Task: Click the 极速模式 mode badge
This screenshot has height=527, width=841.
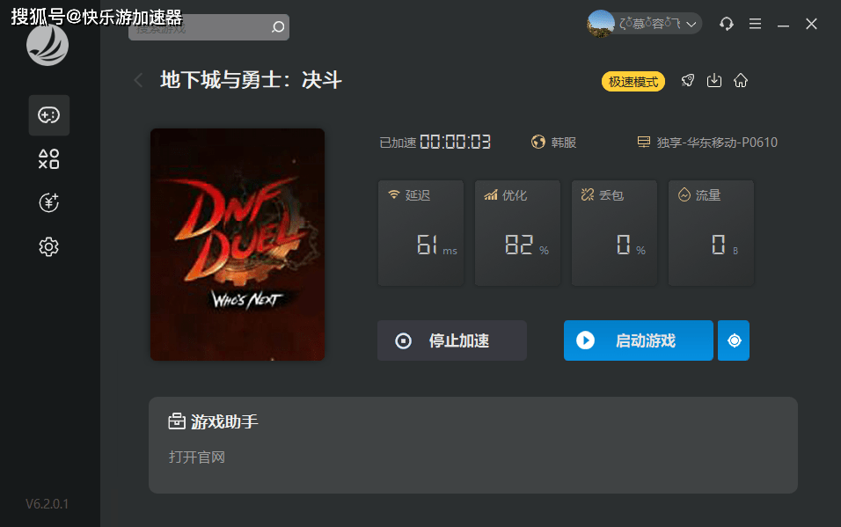Action: point(633,82)
